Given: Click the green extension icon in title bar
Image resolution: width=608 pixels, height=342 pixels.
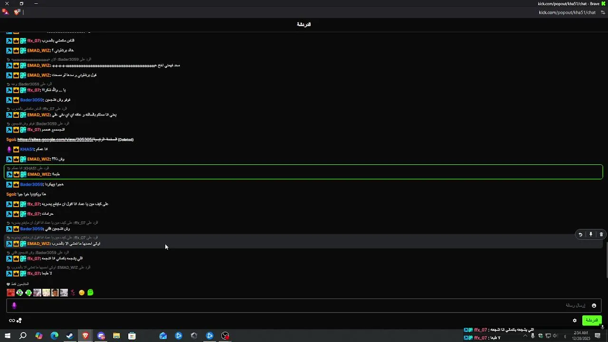Looking at the screenshot, I should click(x=603, y=4).
